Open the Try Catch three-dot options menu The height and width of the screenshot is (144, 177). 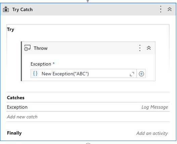point(161,9)
